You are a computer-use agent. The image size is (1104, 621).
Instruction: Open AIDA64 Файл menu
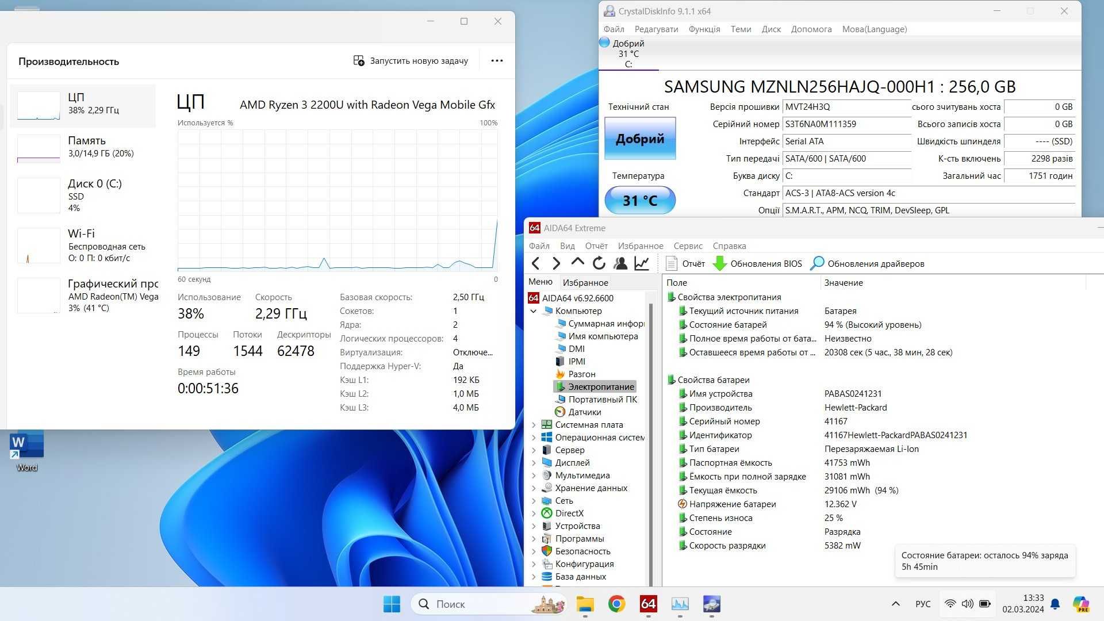tap(539, 246)
